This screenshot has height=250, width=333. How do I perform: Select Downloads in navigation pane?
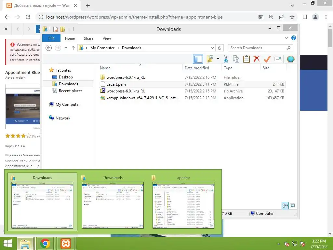[x=68, y=84]
